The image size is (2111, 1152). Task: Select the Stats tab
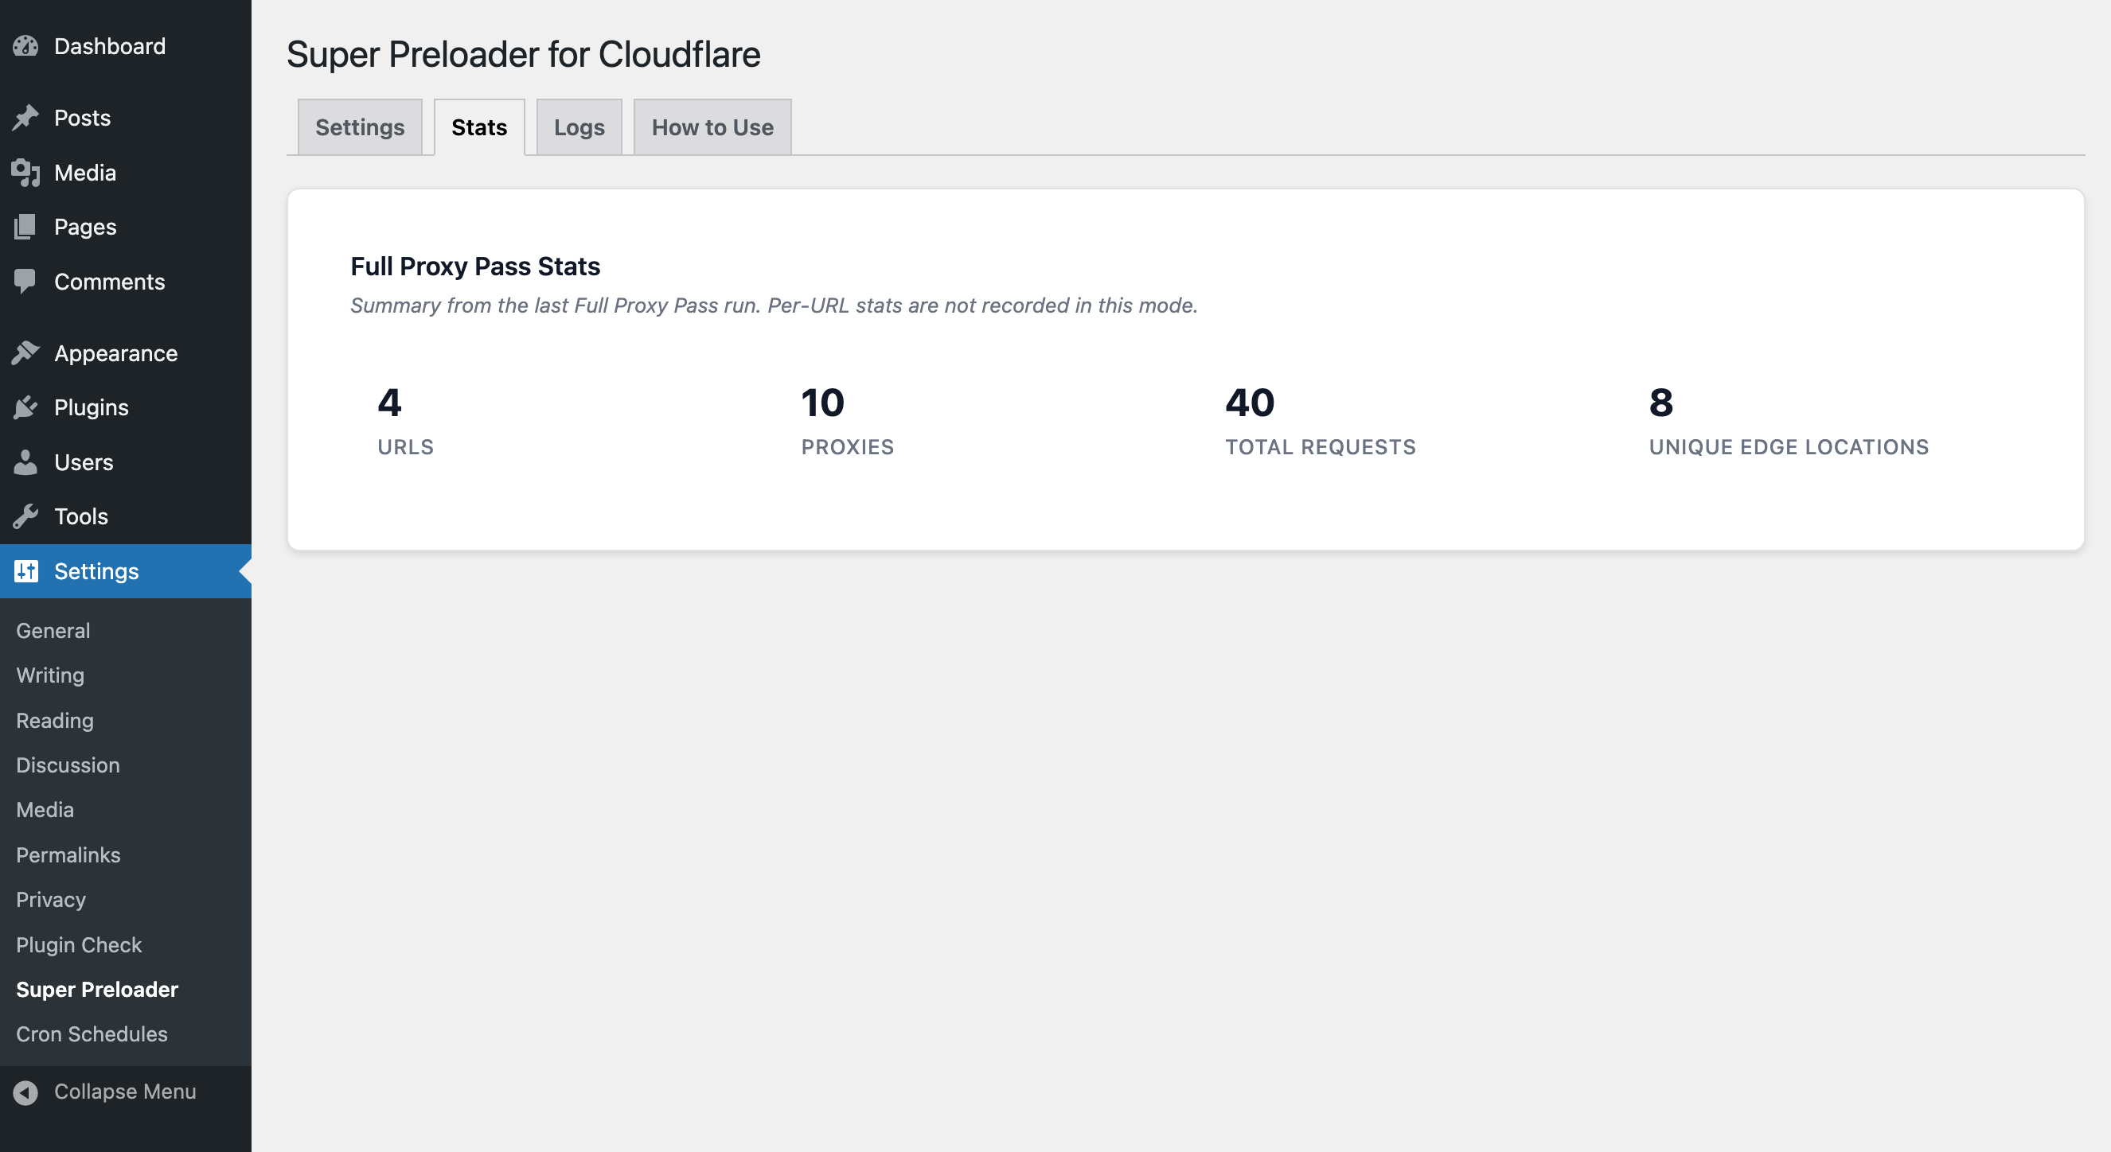[478, 127]
